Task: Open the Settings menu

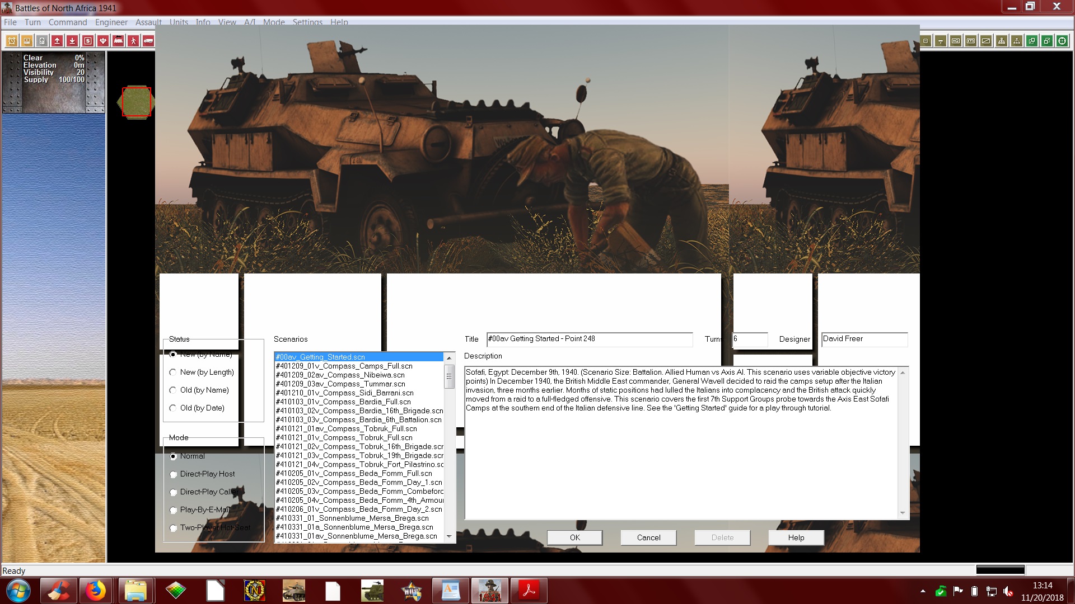Action: [x=307, y=22]
